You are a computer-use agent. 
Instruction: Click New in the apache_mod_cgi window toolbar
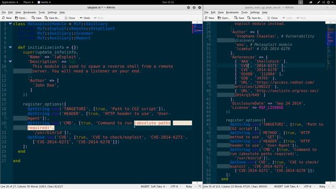[209, 18]
